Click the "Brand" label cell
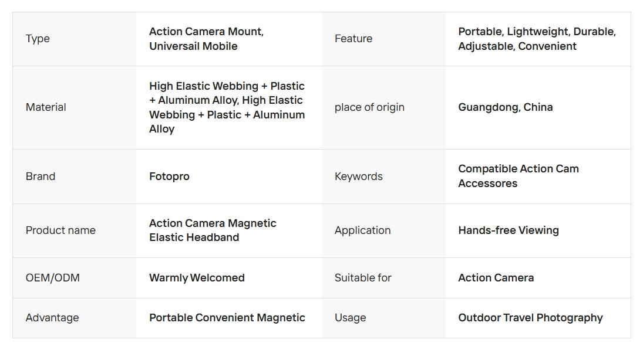643x343 pixels. [x=41, y=176]
